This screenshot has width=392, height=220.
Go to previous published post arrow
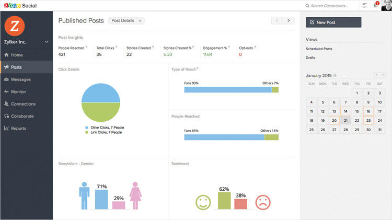click(277, 20)
